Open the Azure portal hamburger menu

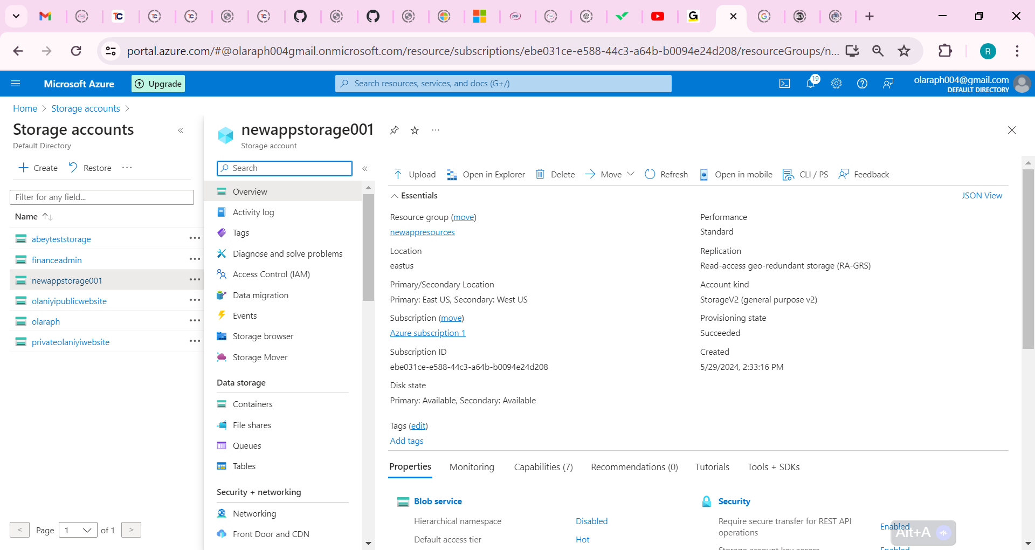(16, 84)
